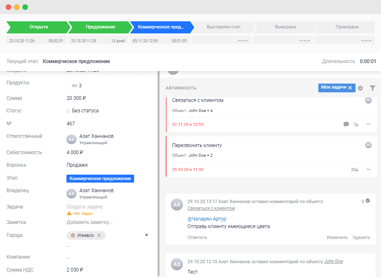Open the activity settings gear icon

(360, 88)
